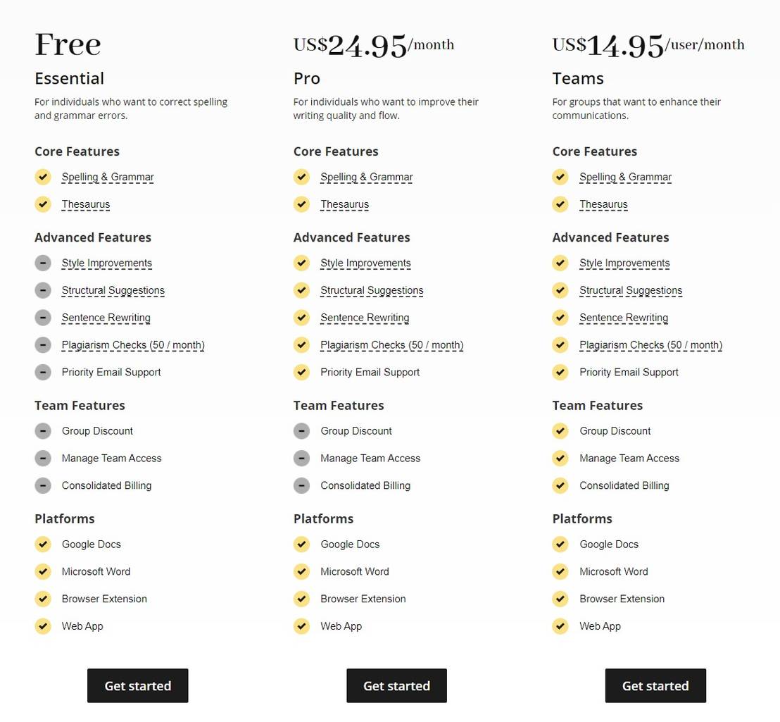Viewport: 780px width, 722px height.
Task: Click the checkmark next to Essential's Google Docs
Action: pyautogui.click(x=43, y=544)
